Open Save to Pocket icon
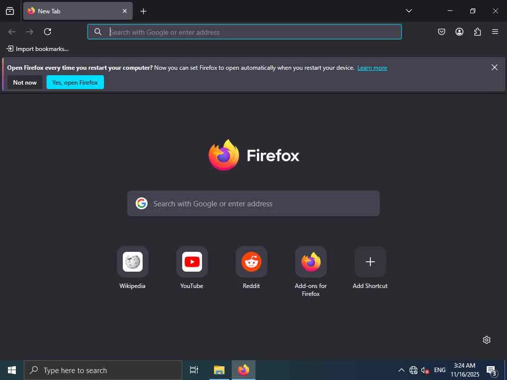507x380 pixels. tap(441, 32)
